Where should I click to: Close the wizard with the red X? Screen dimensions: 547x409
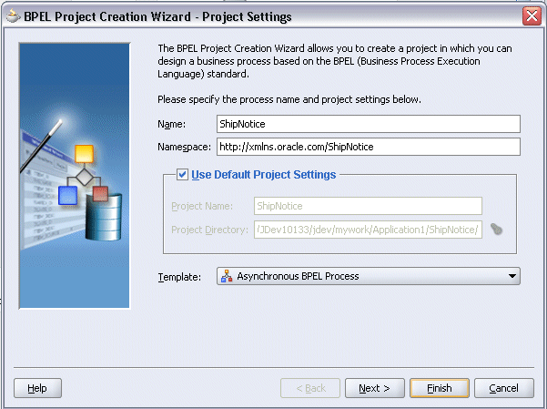(x=532, y=16)
